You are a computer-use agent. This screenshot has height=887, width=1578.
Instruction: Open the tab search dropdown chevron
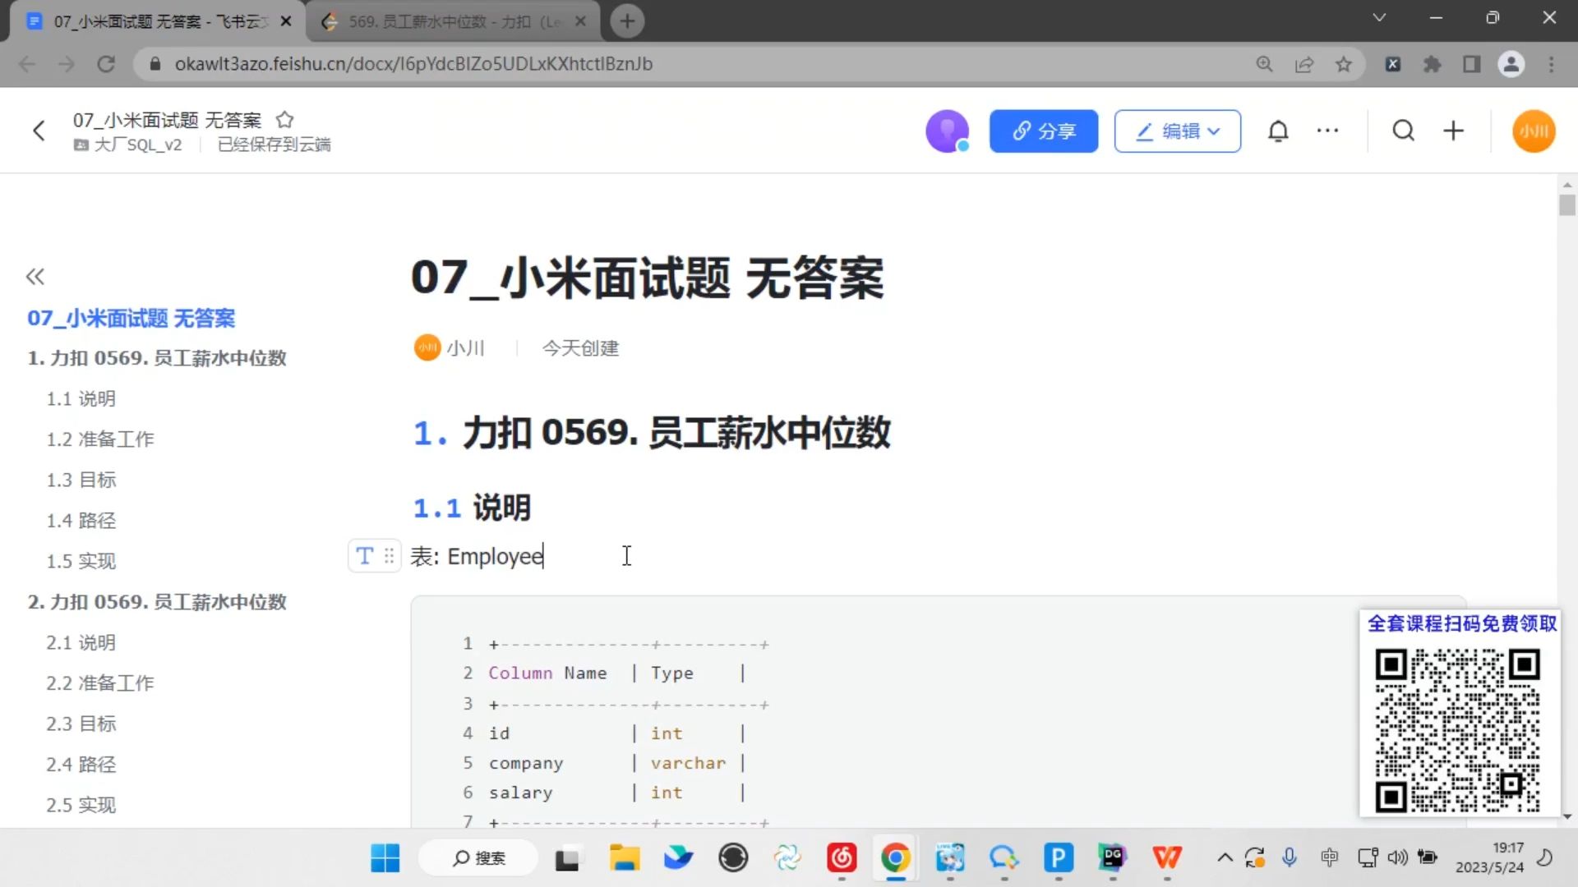[1379, 18]
